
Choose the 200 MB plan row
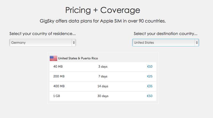tap(103, 77)
